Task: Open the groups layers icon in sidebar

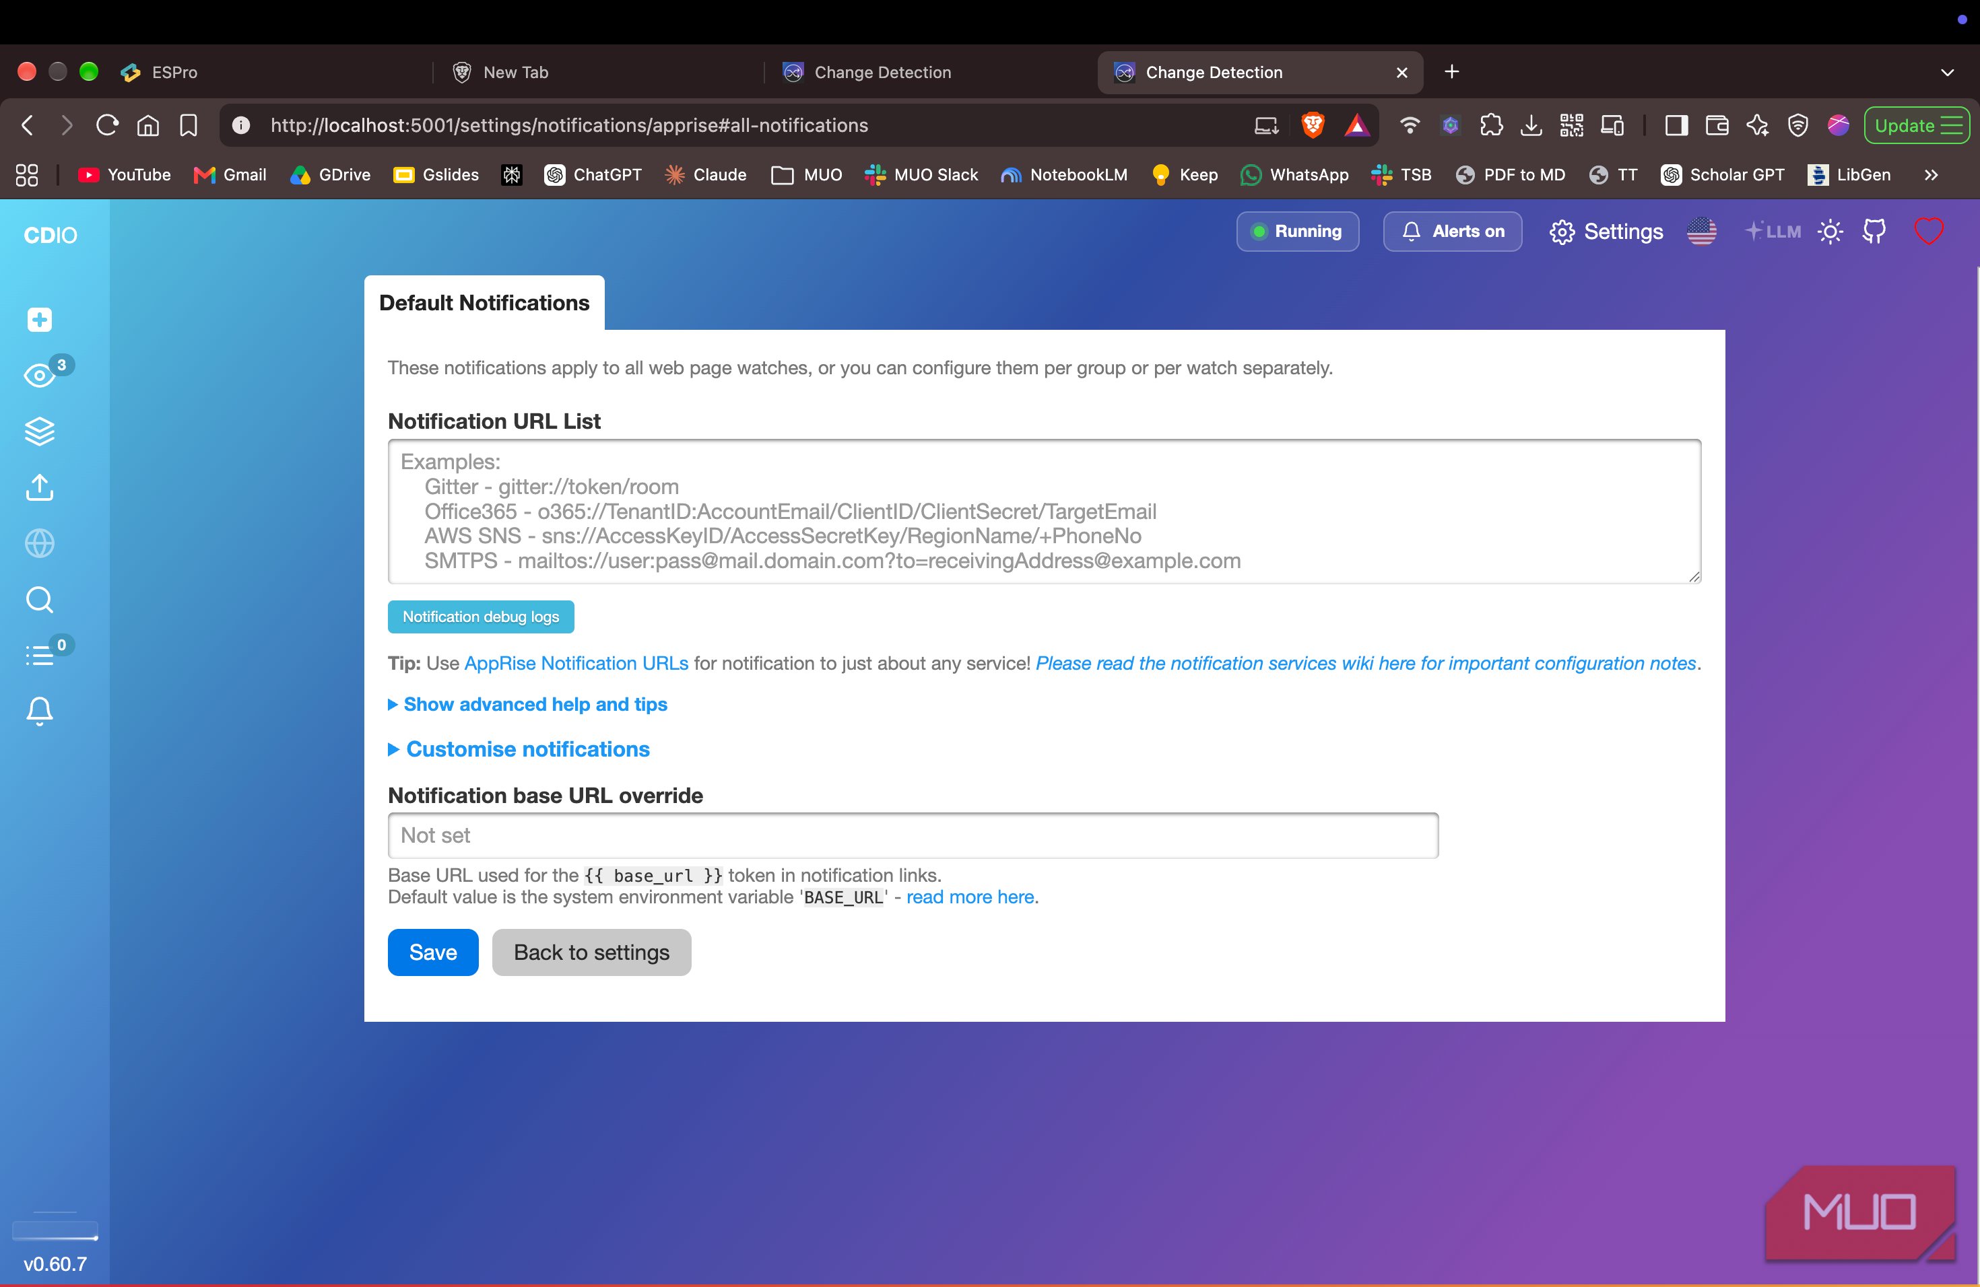Action: (x=39, y=431)
